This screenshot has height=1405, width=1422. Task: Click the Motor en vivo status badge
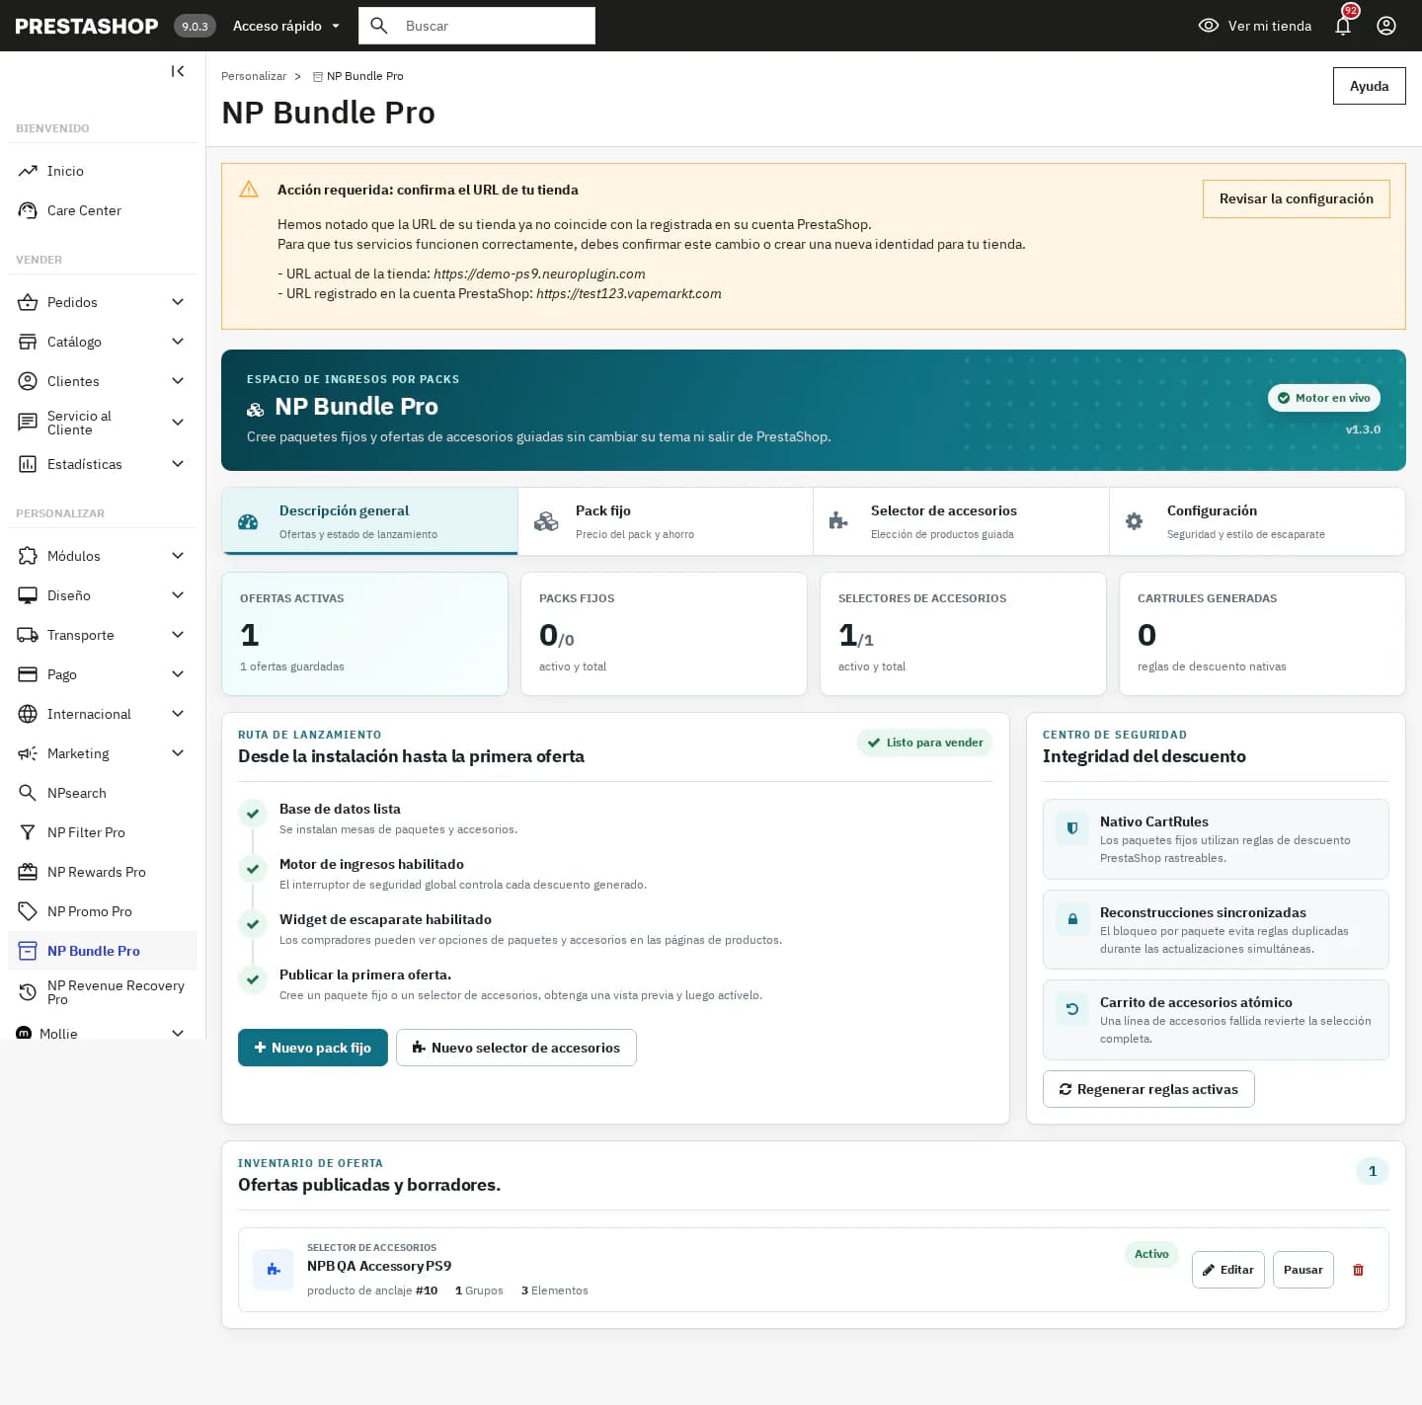pos(1323,398)
